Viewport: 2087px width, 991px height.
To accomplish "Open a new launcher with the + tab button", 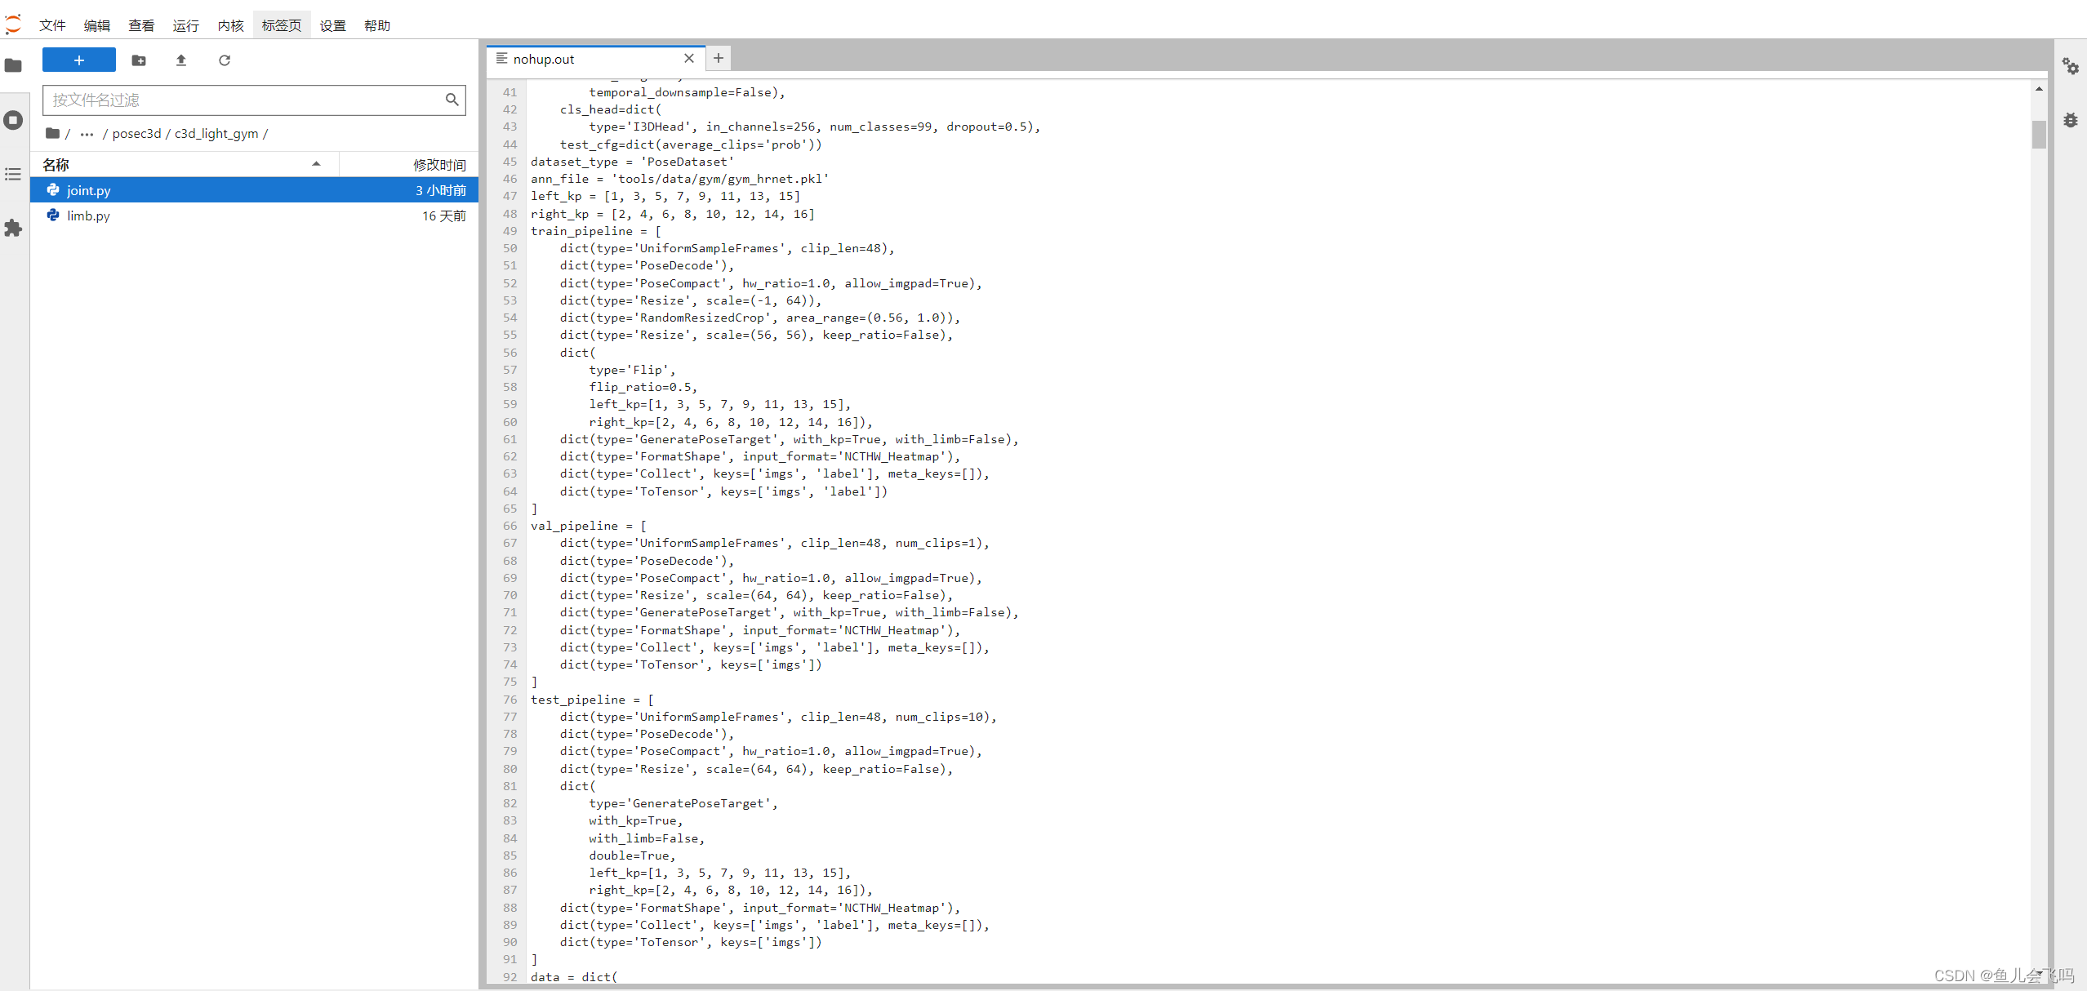I will (718, 58).
